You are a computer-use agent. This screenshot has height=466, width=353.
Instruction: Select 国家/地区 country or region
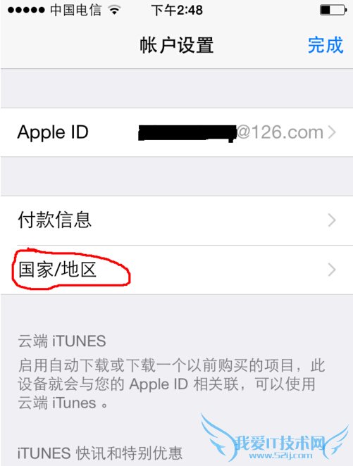(176, 270)
